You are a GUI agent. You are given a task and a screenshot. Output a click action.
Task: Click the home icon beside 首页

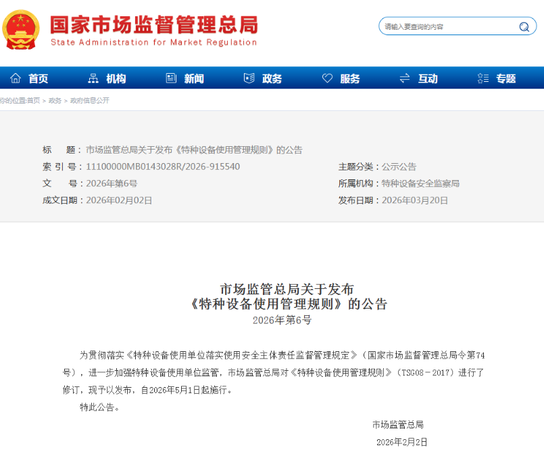click(16, 78)
